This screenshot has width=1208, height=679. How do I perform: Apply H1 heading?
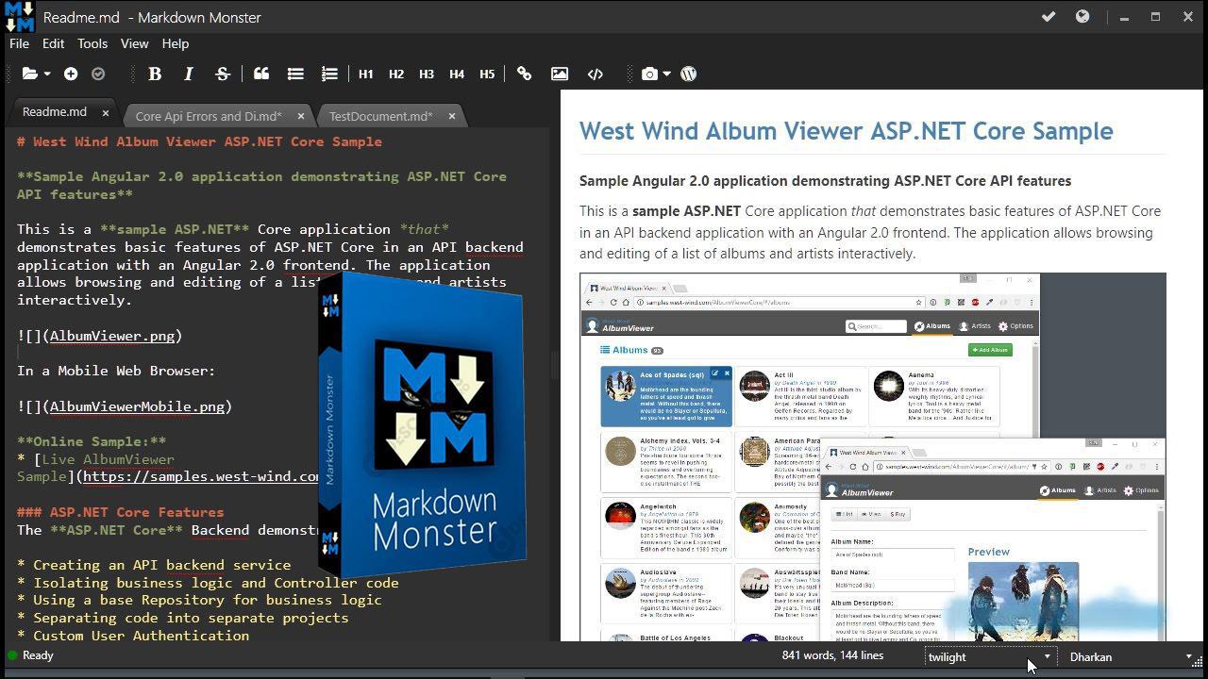point(366,74)
